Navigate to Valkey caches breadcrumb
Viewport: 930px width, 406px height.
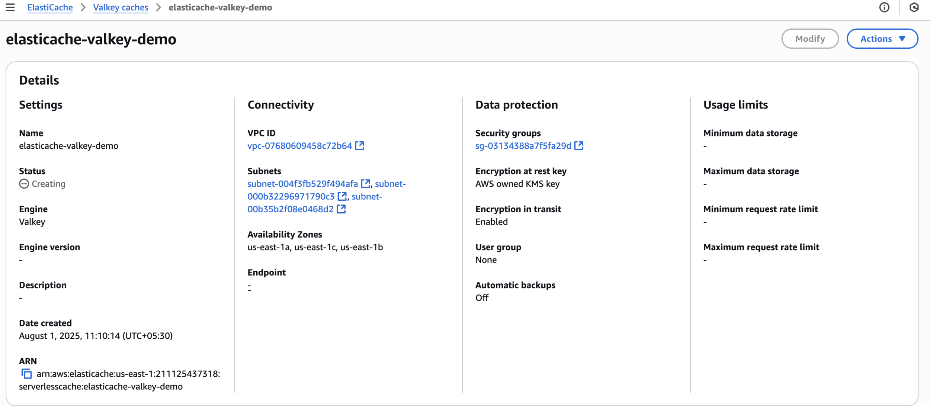[x=121, y=7]
